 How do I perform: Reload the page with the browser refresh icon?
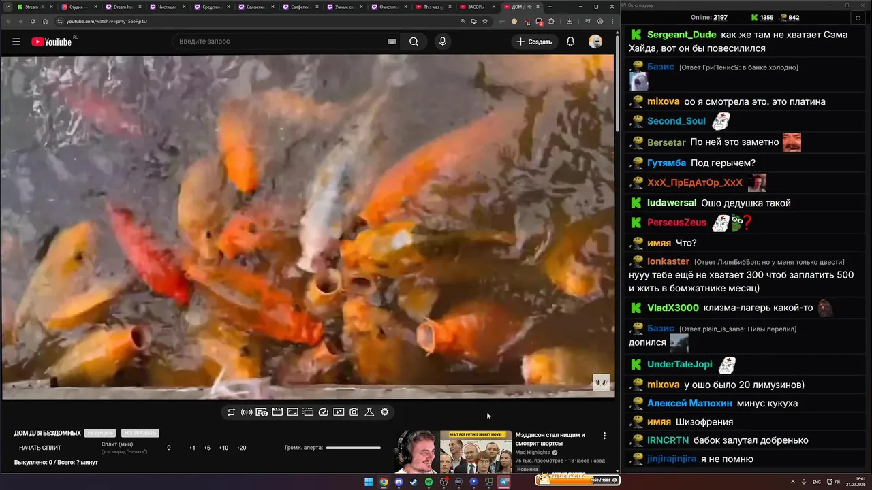[33, 21]
